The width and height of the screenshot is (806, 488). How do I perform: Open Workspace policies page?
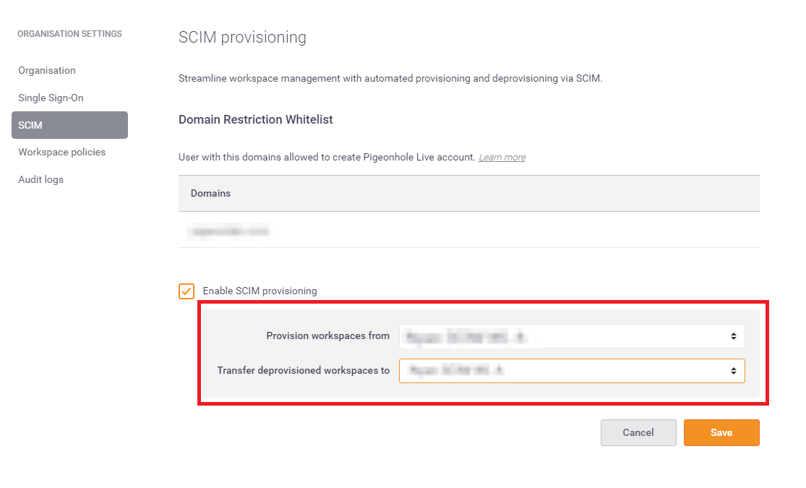click(x=61, y=153)
